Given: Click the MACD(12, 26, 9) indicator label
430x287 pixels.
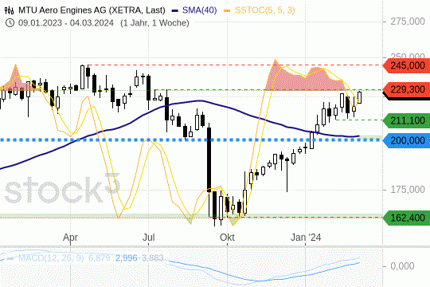Looking at the screenshot, I should coord(51,258).
